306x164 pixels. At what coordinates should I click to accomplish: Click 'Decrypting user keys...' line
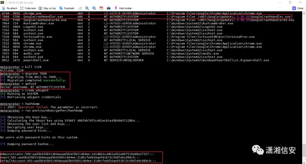pyautogui.click(x=24, y=127)
